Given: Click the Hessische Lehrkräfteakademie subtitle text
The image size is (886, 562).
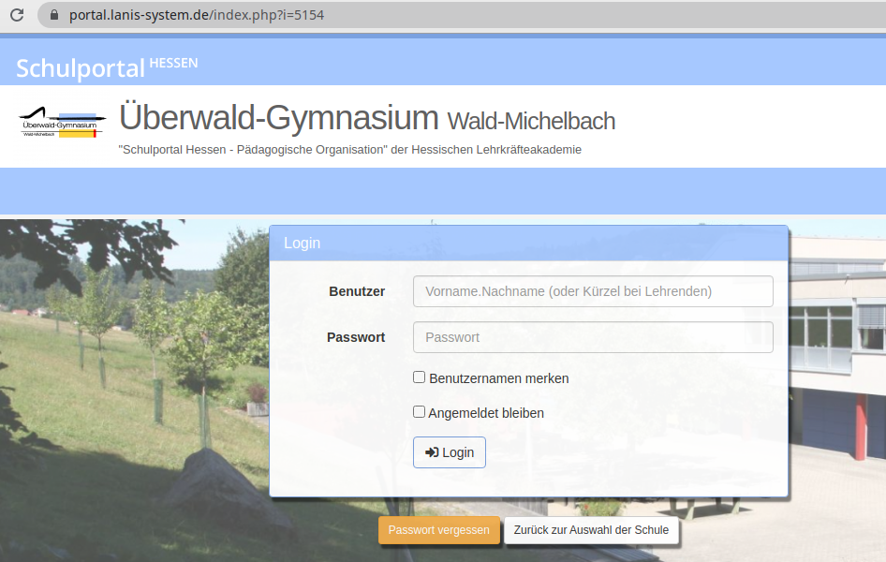Looking at the screenshot, I should coord(350,150).
